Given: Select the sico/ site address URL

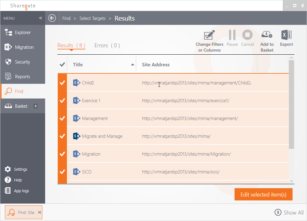Looking at the screenshot, I should coord(181,172).
